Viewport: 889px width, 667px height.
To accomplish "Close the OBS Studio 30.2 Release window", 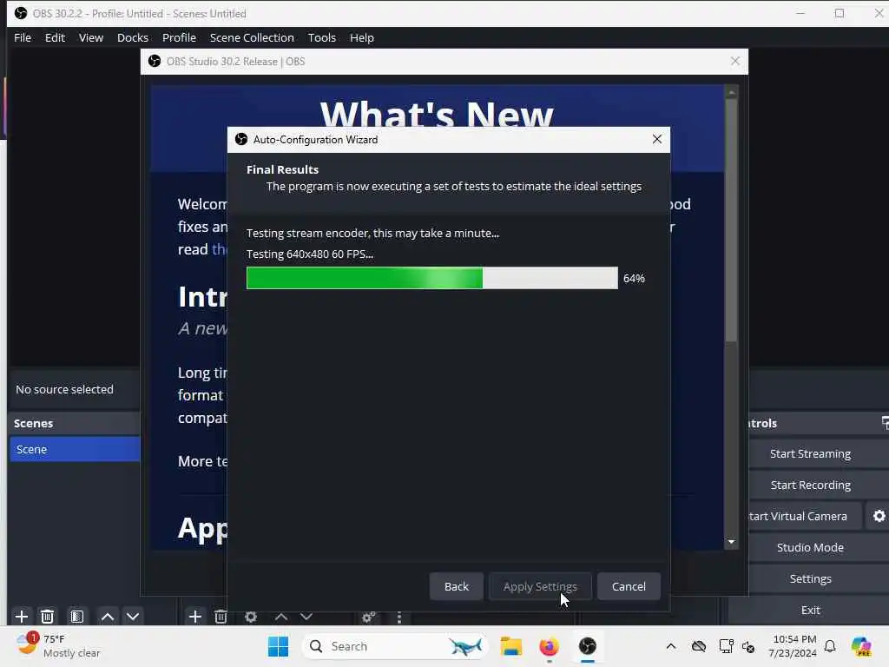I will [734, 62].
